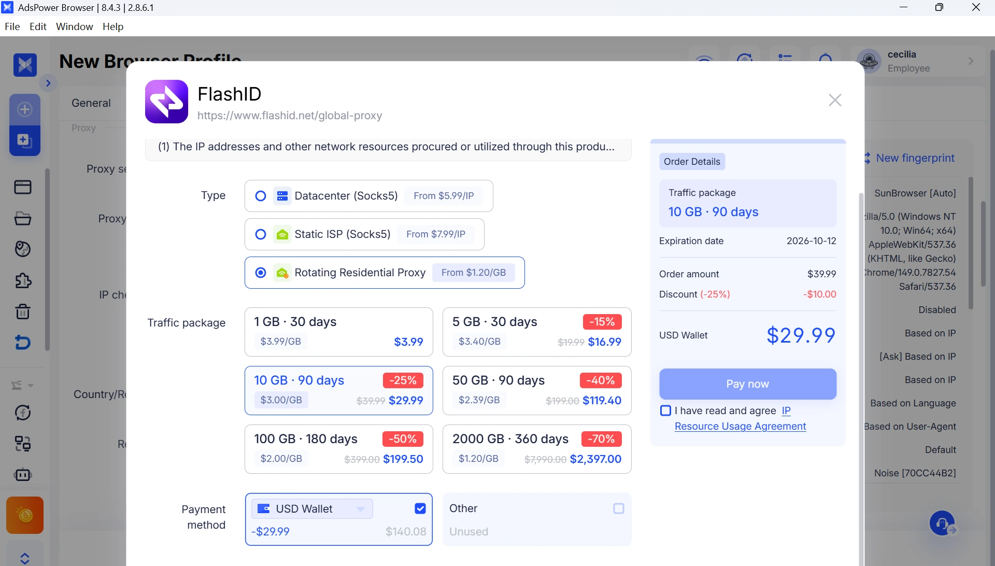The image size is (995, 566).
Task: Choose the 2000 GB · 360 days package
Action: click(x=537, y=449)
